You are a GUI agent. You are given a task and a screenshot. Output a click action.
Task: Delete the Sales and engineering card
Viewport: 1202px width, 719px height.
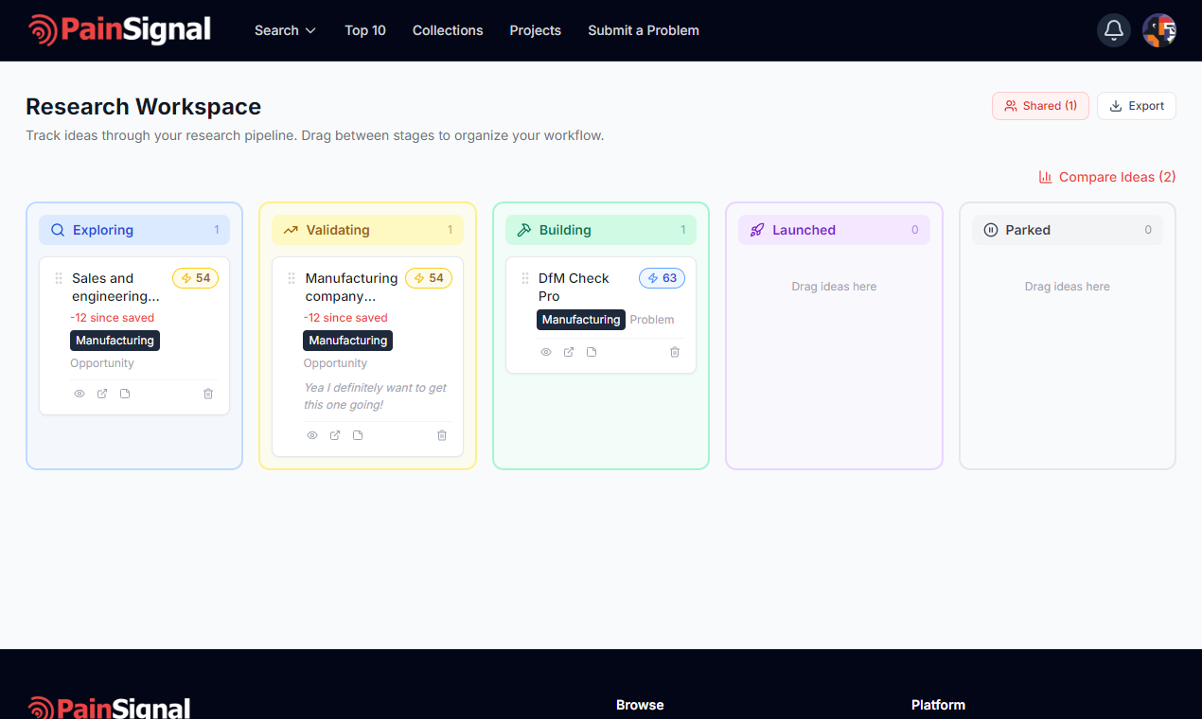pos(208,394)
